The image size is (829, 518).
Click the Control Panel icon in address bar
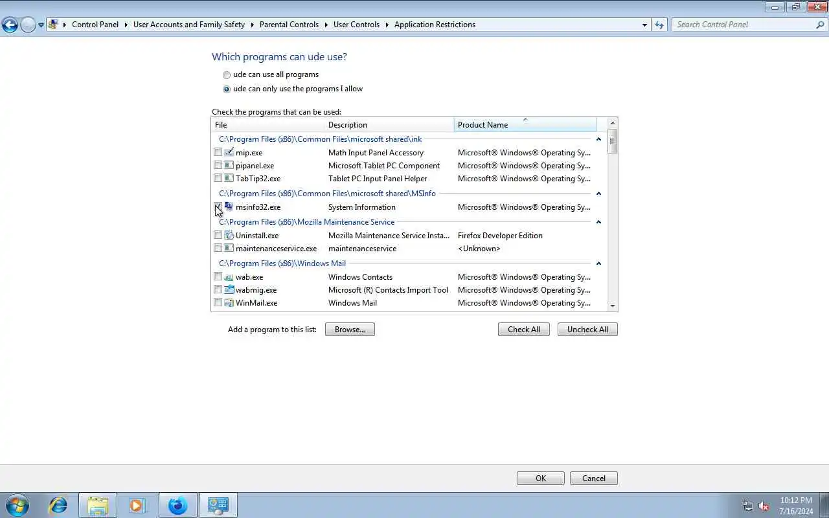click(53, 25)
